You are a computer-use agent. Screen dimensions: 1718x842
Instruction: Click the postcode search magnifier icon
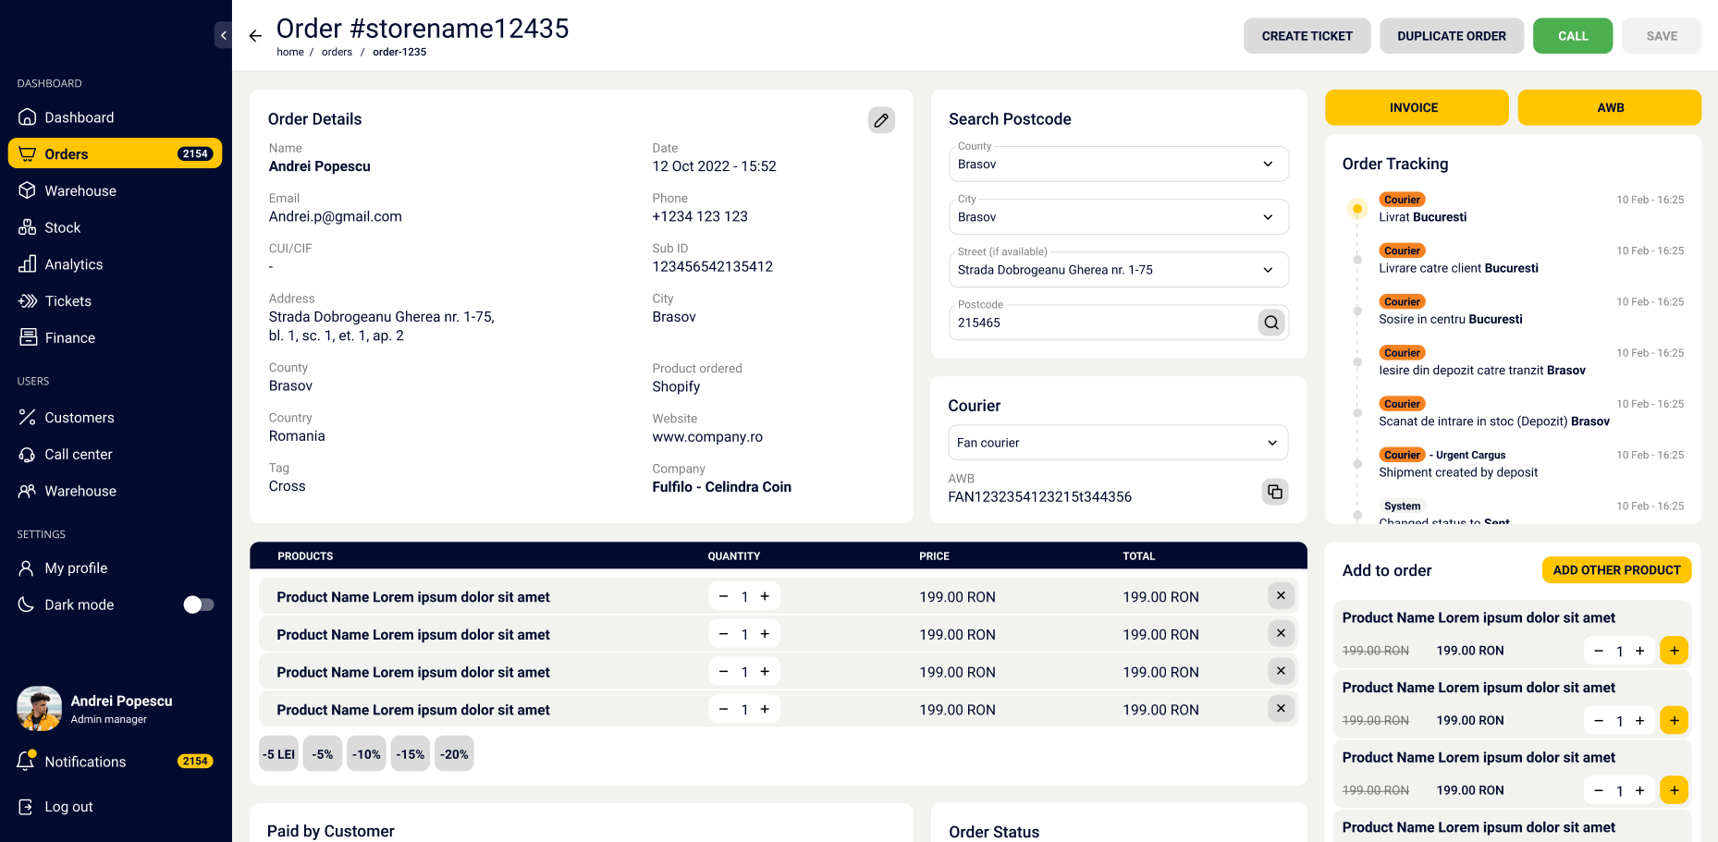pyautogui.click(x=1271, y=322)
